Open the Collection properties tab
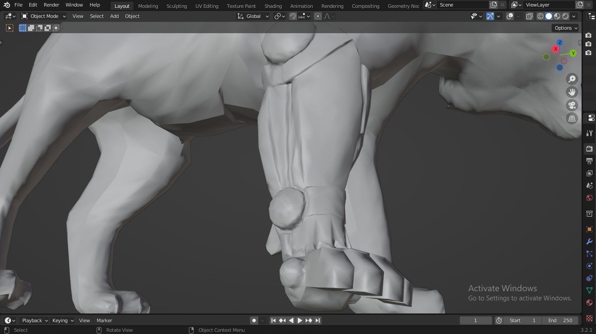Screen dimensions: 596x334 point(589,213)
